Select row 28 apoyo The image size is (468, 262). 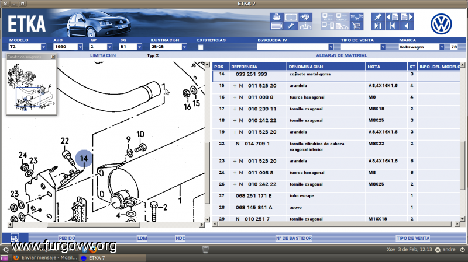pyautogui.click(x=336, y=208)
